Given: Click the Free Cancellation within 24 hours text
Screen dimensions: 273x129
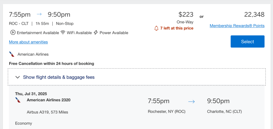Looking at the screenshot, I should click(x=51, y=63).
